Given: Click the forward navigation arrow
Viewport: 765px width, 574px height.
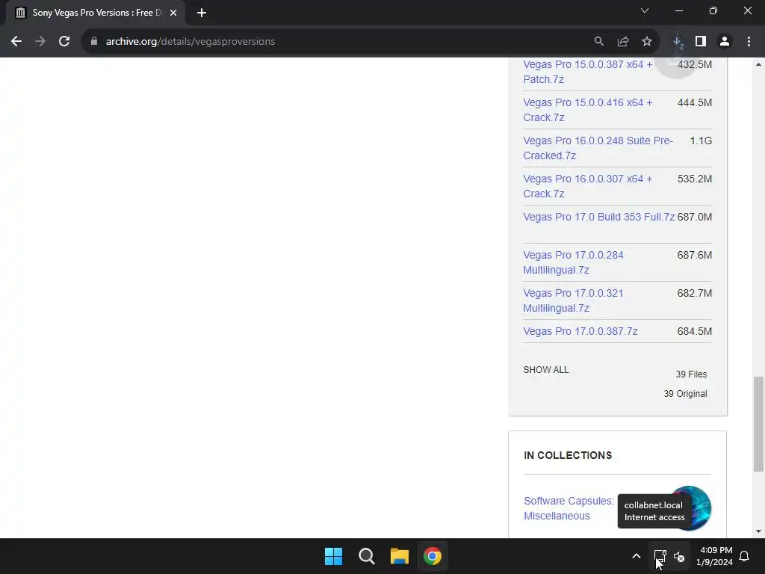Looking at the screenshot, I should [x=40, y=42].
